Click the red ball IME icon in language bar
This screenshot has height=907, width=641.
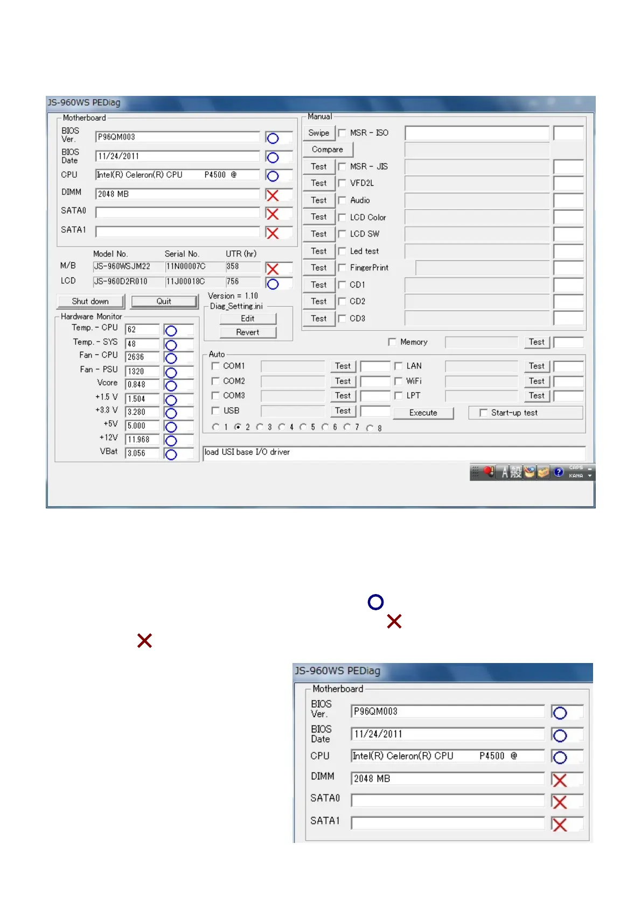coord(489,472)
